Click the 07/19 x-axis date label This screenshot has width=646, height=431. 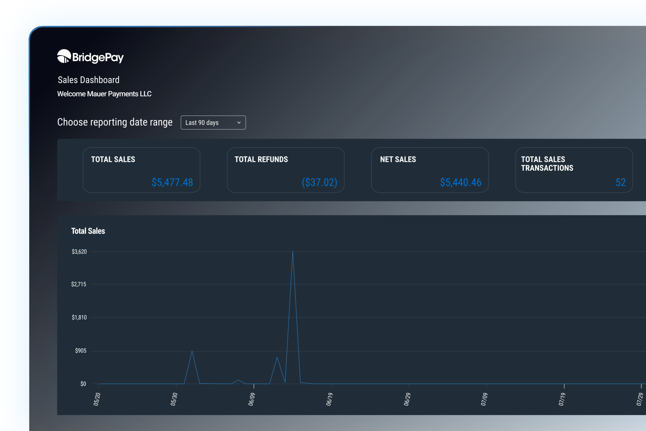tap(562, 399)
